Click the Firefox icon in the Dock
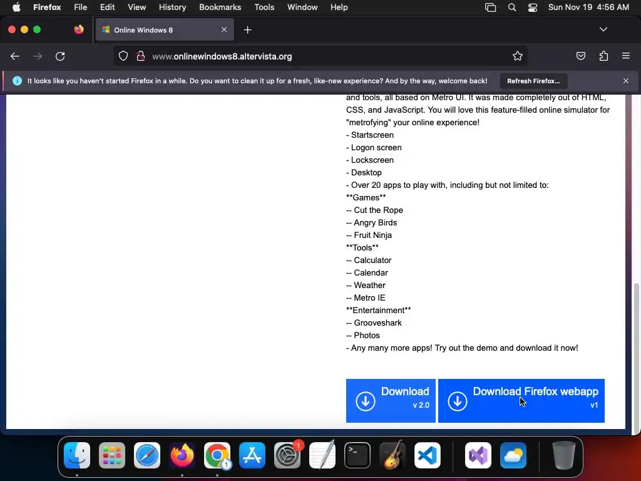 (182, 455)
